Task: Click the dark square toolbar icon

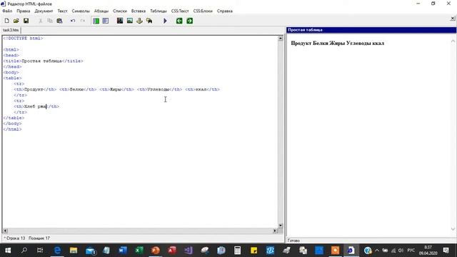Action: tap(120, 21)
